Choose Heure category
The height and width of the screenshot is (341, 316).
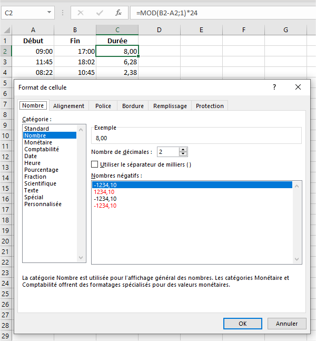[x=50, y=163]
